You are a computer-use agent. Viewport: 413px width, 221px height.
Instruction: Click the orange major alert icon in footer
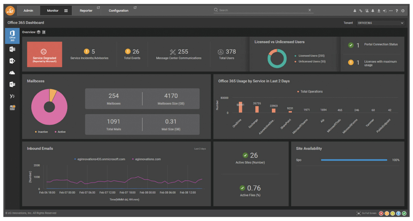coord(387,213)
